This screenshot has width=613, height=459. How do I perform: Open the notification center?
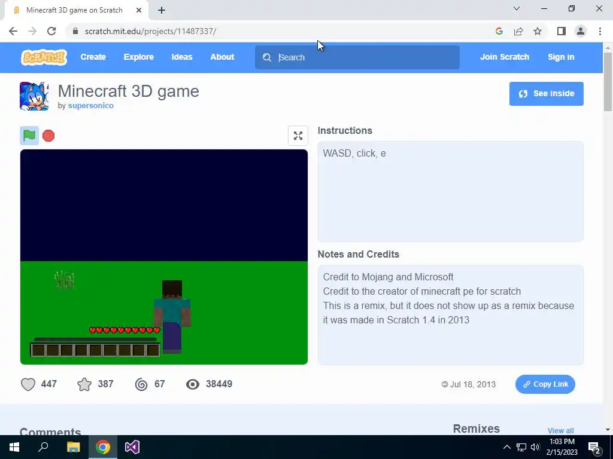point(594,447)
